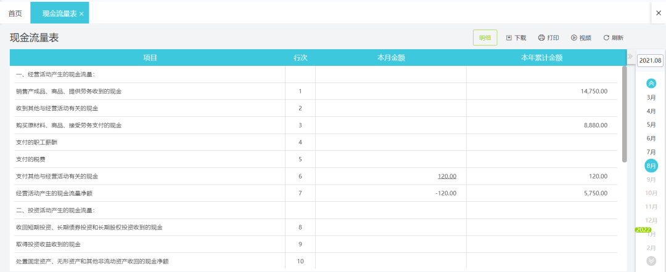The width and height of the screenshot is (666, 272).
Task: Toggle the 明细 detail button
Action: tap(485, 38)
